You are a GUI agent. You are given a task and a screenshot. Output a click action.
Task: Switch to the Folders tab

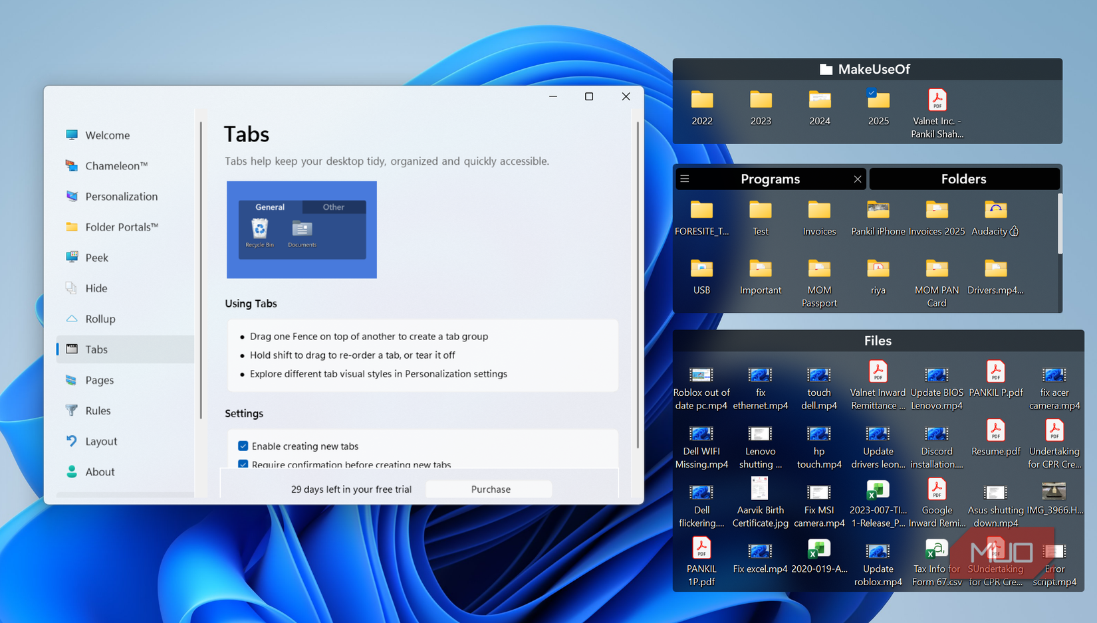tap(964, 178)
